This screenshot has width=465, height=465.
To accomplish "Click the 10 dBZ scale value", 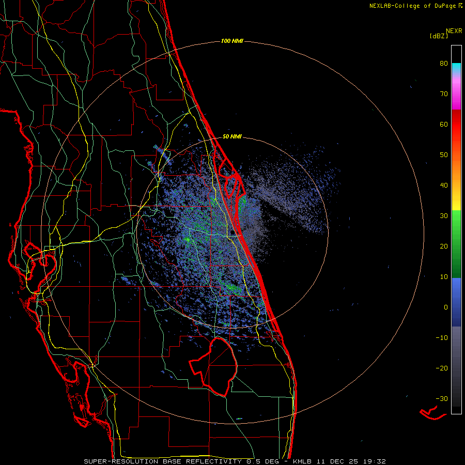I will pos(444,277).
